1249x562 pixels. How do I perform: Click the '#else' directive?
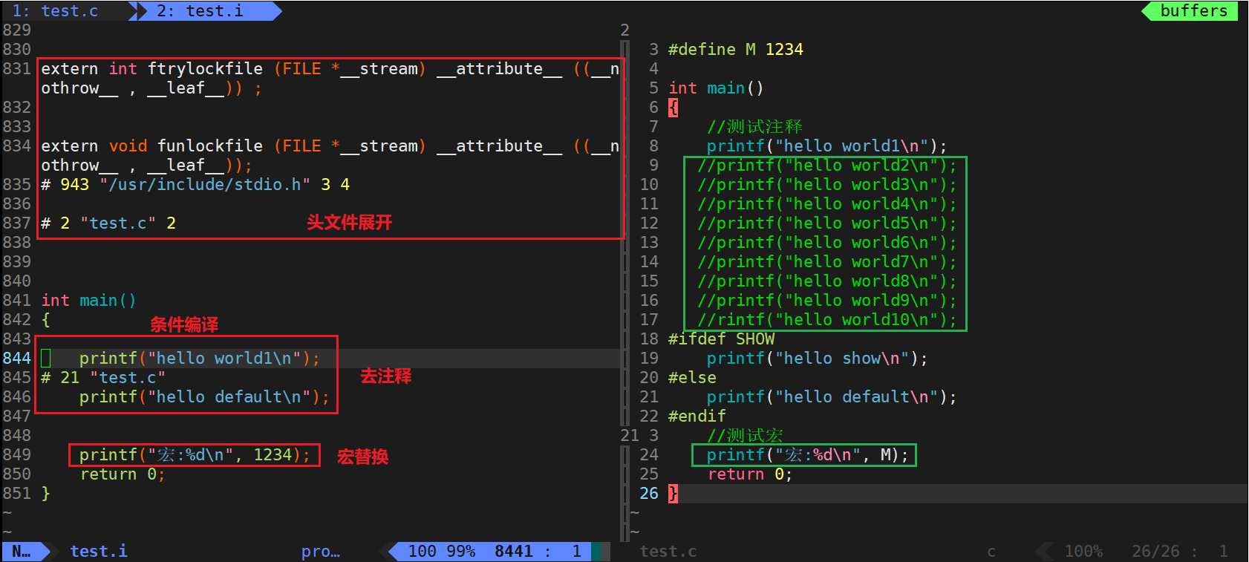(692, 378)
